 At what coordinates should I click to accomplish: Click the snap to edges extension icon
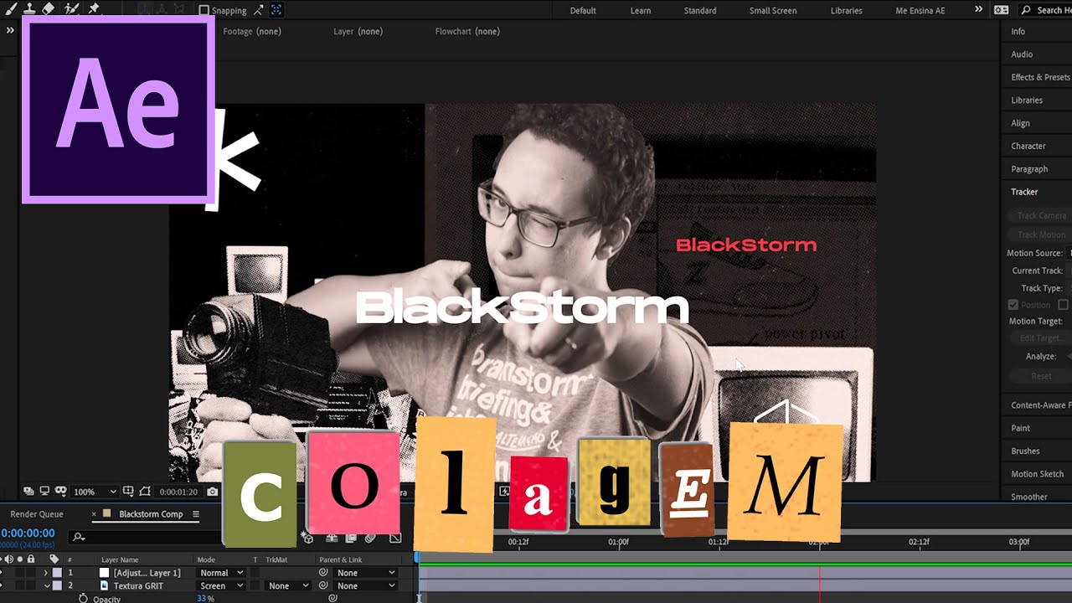(258, 10)
